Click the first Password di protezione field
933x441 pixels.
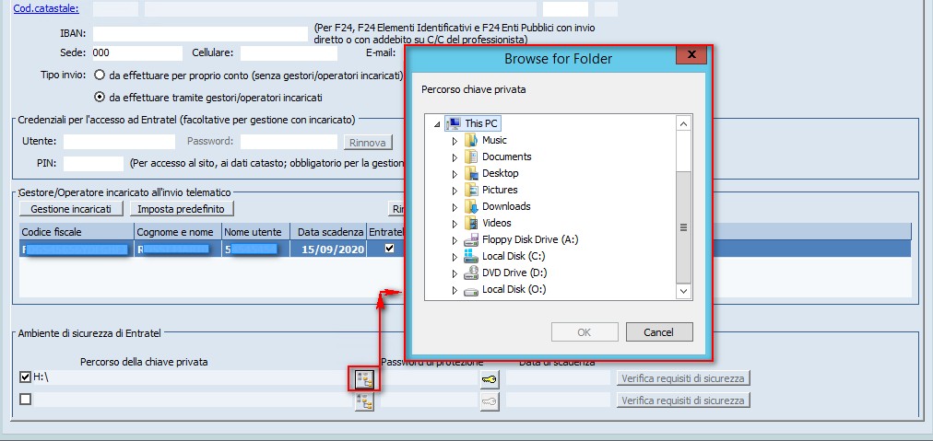[429, 378]
